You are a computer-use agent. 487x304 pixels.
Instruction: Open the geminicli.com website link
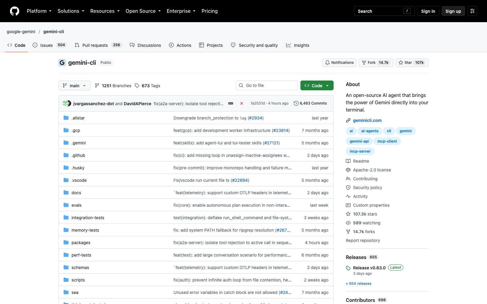pos(367,120)
